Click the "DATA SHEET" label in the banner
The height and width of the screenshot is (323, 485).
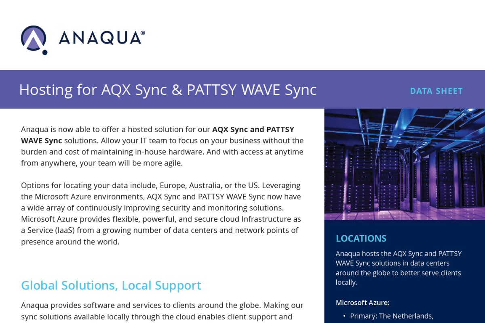click(x=436, y=91)
